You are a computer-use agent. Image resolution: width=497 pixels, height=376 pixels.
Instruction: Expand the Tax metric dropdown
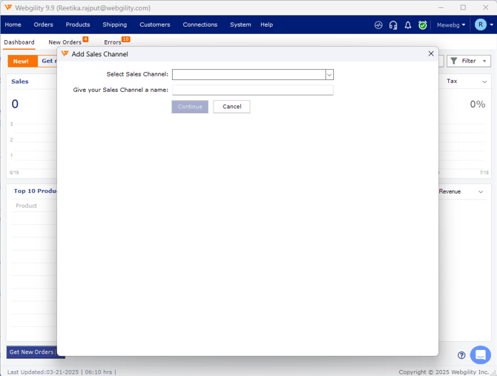(x=484, y=82)
